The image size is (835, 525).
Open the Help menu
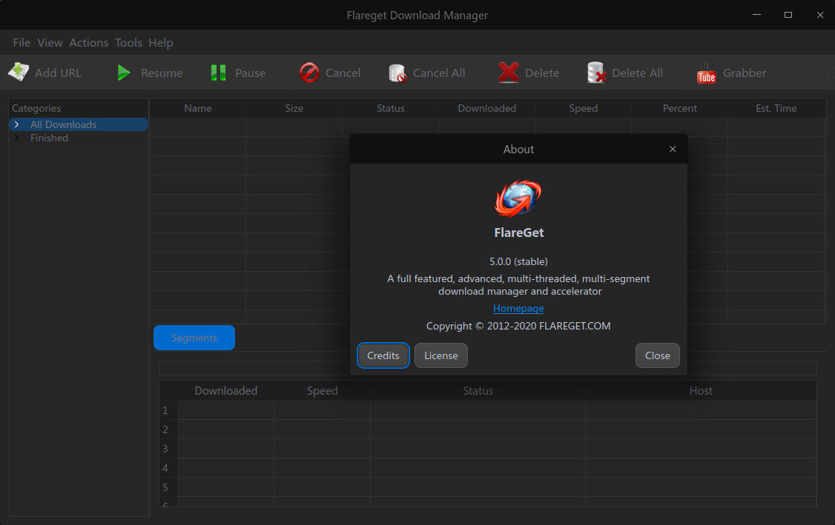(161, 42)
